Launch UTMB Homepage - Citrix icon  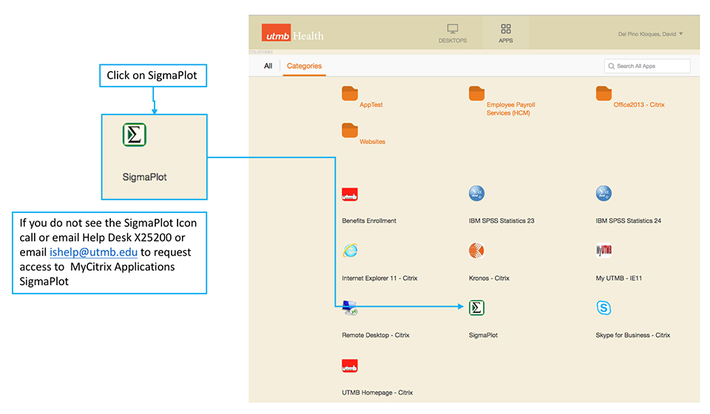(350, 366)
